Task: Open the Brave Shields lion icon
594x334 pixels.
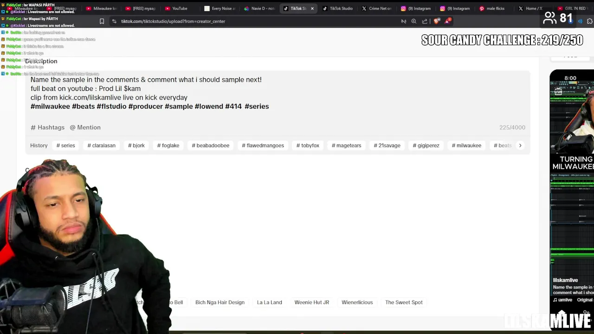Action: pos(436,21)
